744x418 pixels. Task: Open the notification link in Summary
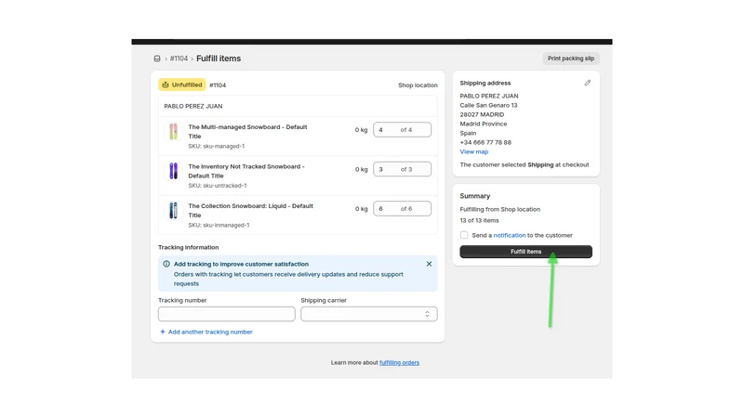click(x=509, y=235)
